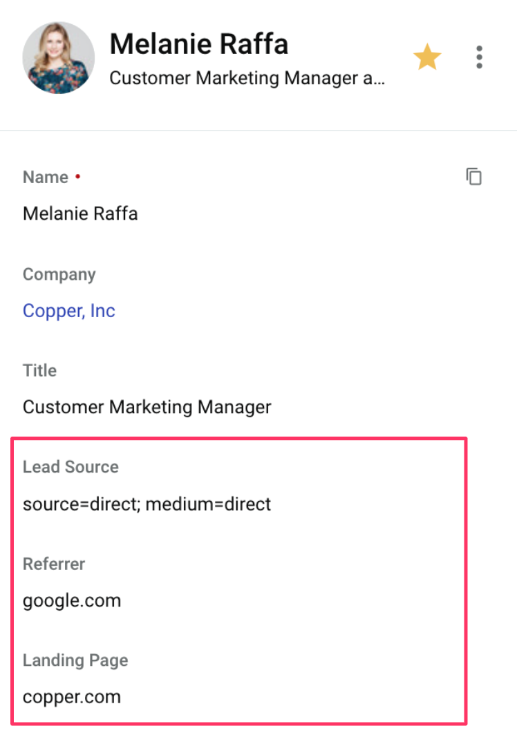Open the three-dot more options menu
This screenshot has width=517, height=753.
tap(479, 57)
